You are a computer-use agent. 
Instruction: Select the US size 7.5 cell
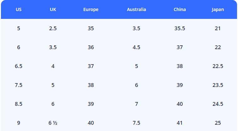click(19, 85)
